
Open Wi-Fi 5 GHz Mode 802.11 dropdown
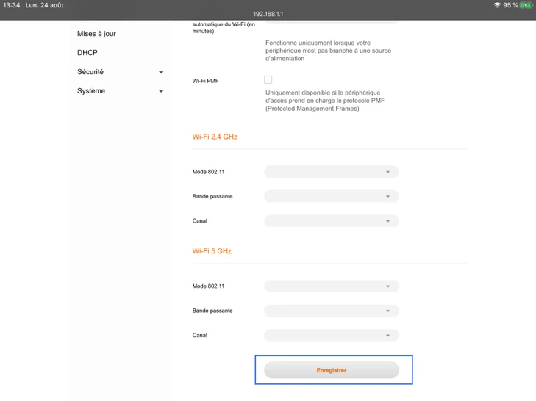tap(332, 286)
